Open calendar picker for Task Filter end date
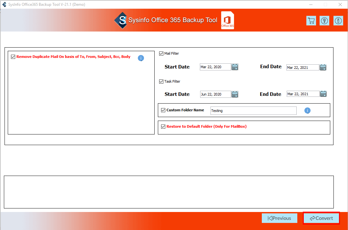348x230 pixels. (323, 94)
